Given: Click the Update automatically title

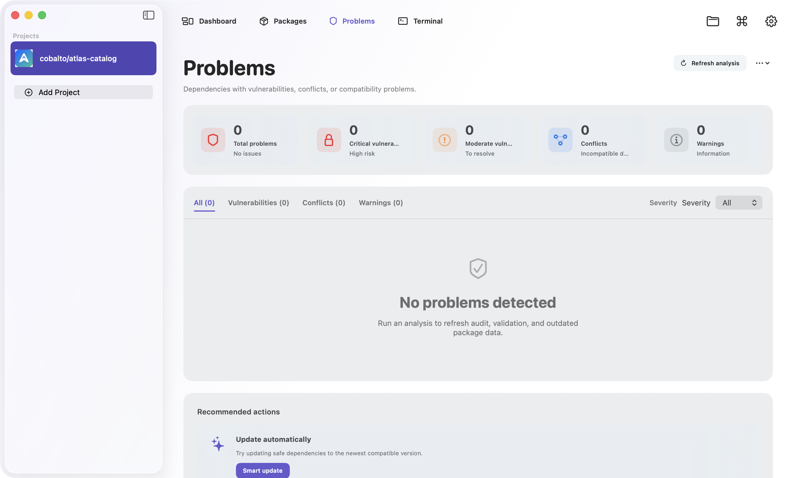Looking at the screenshot, I should (273, 440).
